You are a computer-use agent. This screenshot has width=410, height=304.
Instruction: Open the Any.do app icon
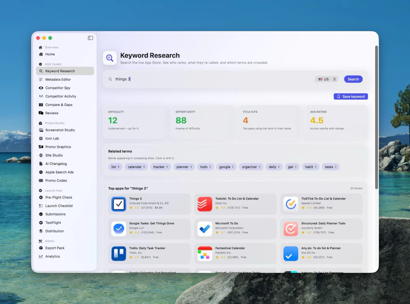coord(291,254)
